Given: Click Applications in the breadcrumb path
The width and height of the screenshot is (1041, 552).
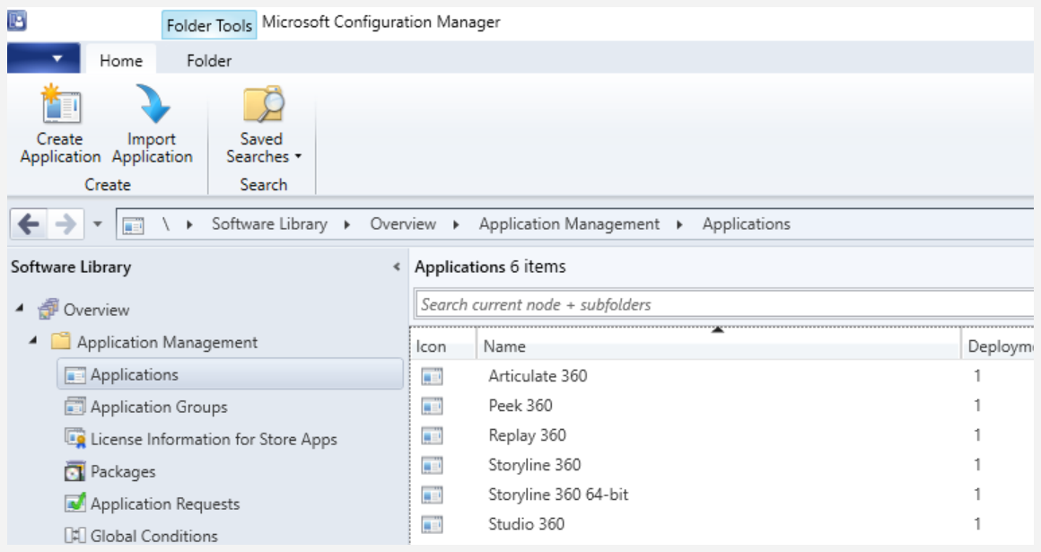Looking at the screenshot, I should coord(747,223).
